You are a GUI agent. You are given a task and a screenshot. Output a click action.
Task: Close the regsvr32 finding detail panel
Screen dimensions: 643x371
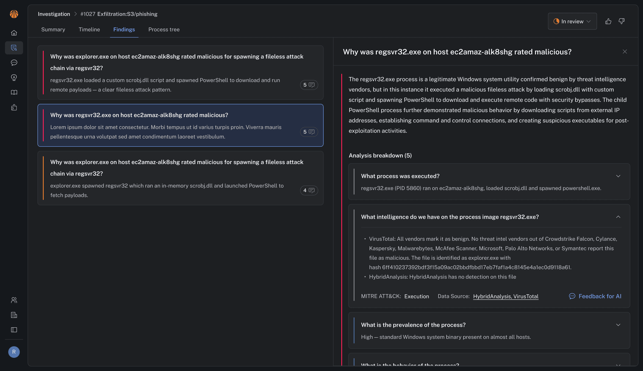click(625, 52)
